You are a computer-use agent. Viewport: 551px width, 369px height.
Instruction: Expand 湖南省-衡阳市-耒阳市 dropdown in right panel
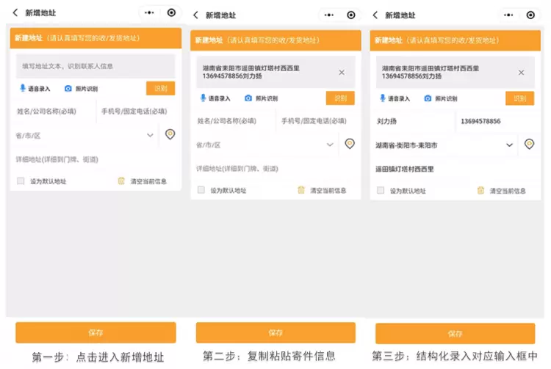[x=510, y=145]
